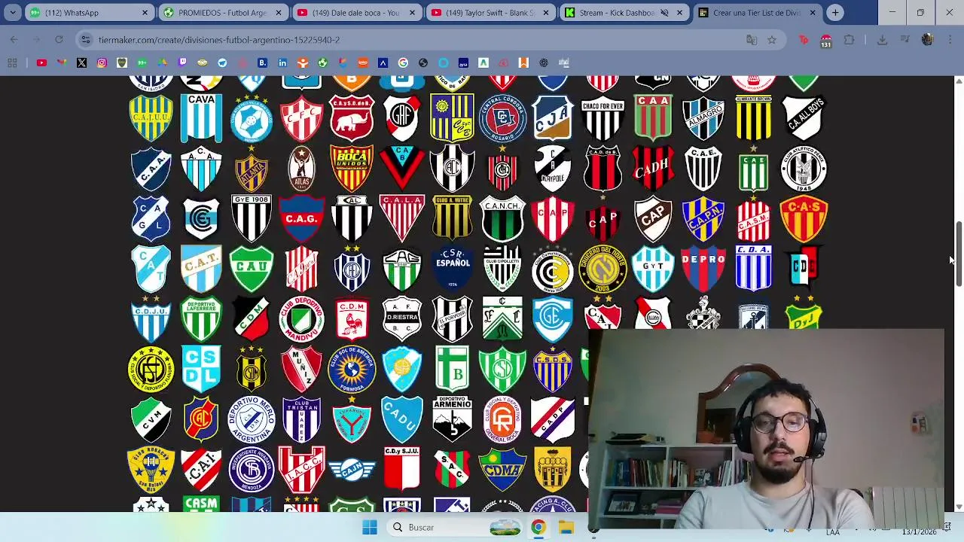Select the Almagro badge
964x542 pixels.
(x=703, y=117)
